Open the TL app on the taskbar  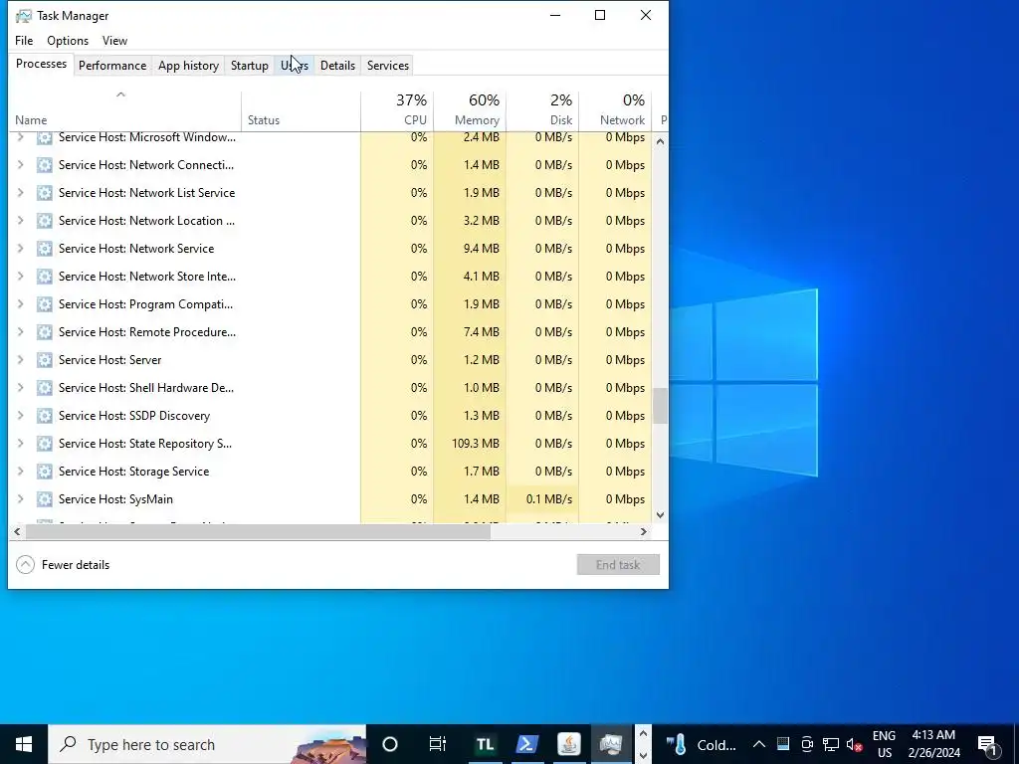coord(485,744)
